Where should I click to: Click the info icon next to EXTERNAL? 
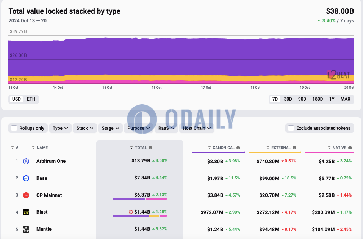tap(294, 148)
